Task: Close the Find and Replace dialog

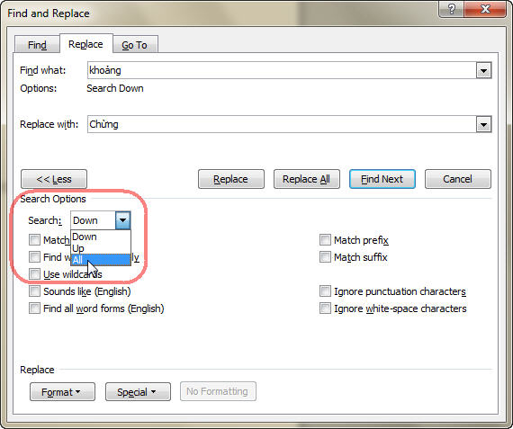Action: coord(485,9)
